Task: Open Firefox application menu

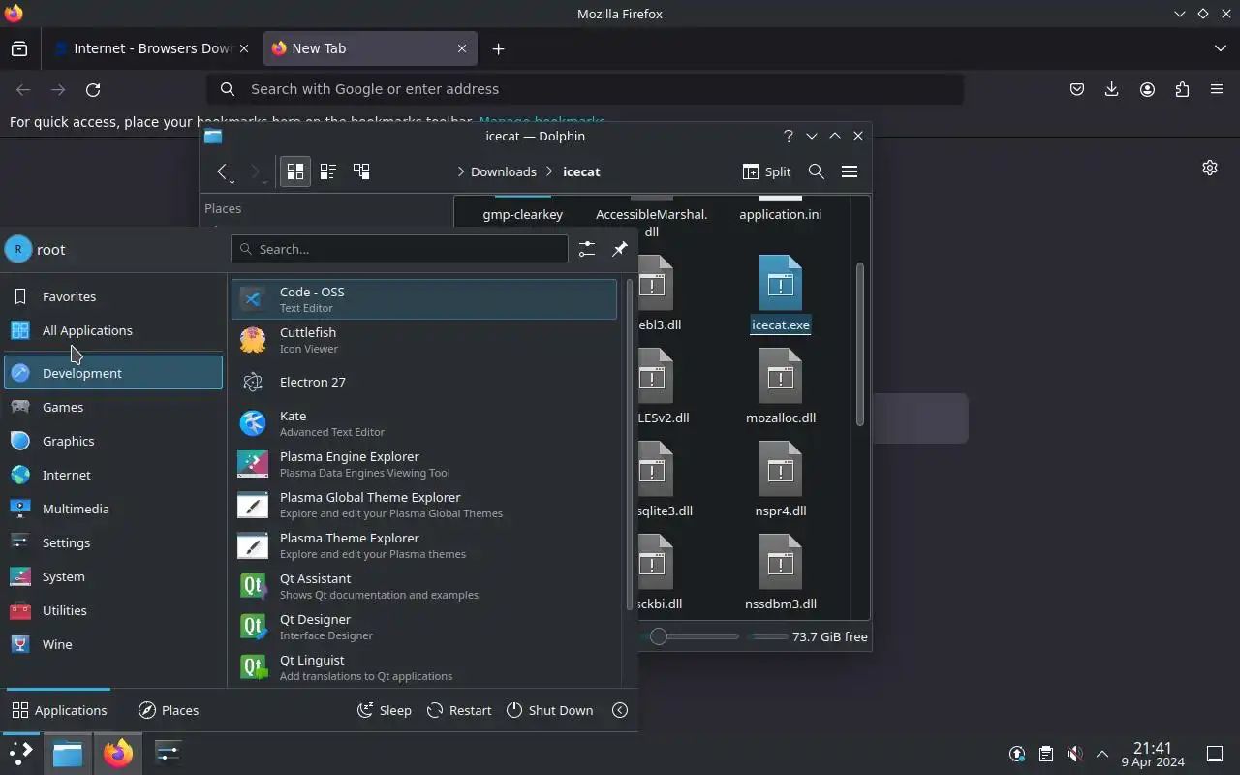Action: (1217, 89)
